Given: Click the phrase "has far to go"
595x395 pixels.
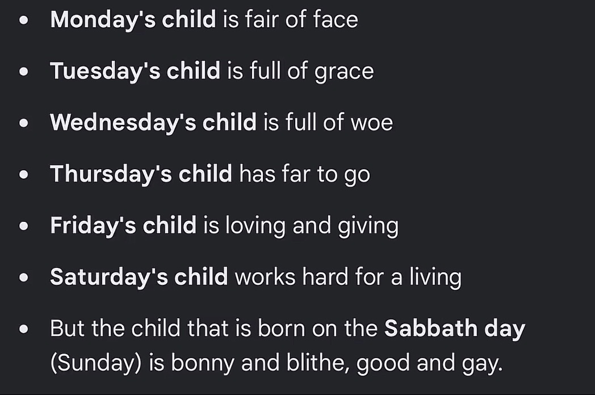Looking at the screenshot, I should [x=305, y=175].
